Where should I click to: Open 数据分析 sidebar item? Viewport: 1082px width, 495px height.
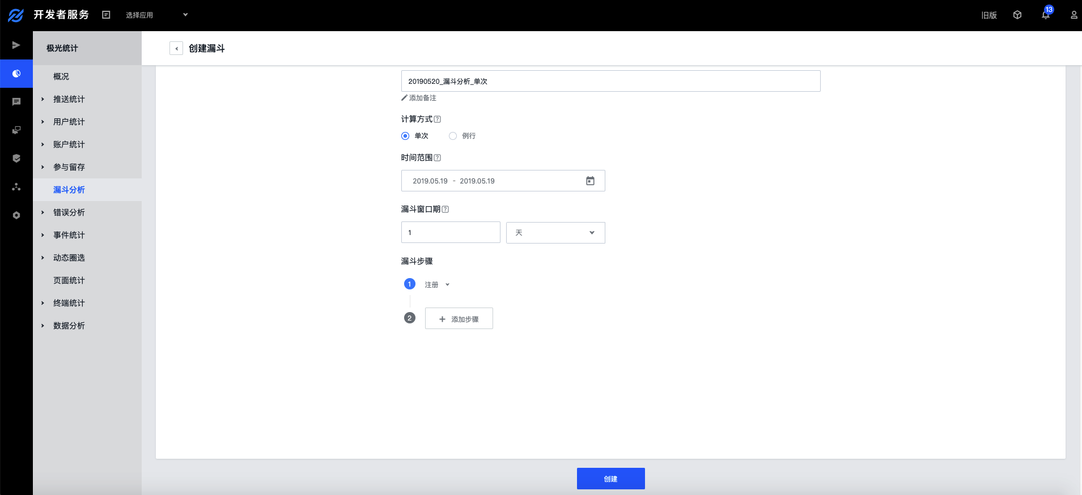69,326
